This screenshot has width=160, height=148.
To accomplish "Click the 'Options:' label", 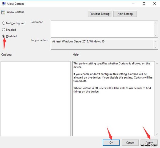I will point(6,54).
